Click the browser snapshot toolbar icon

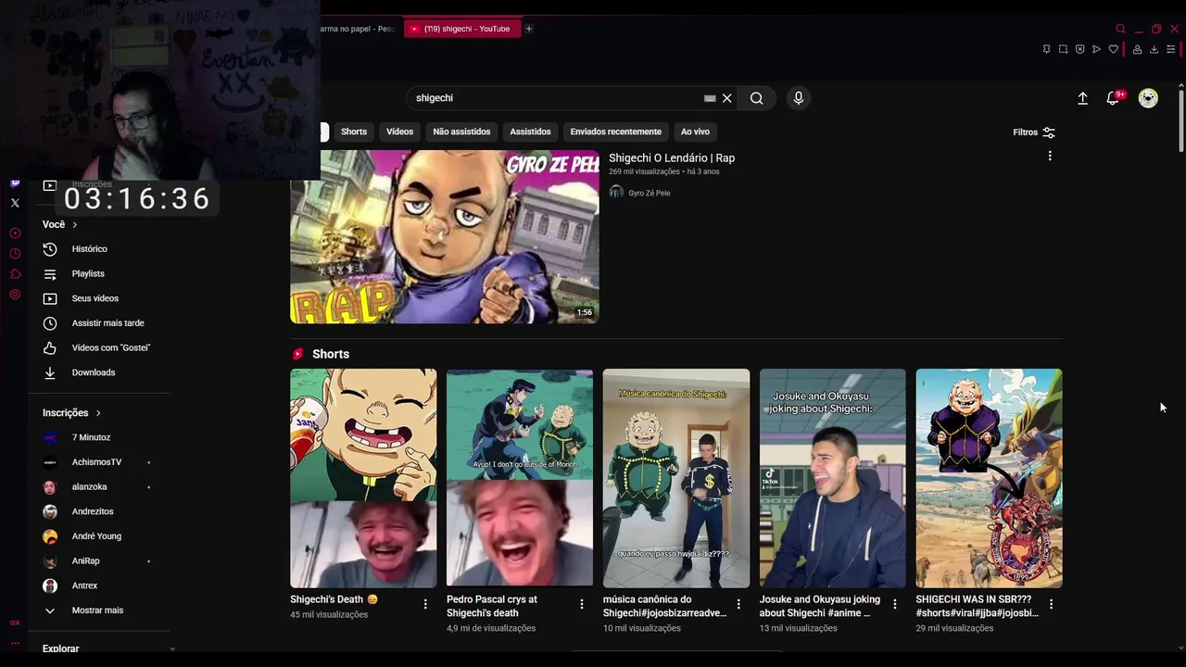(1064, 49)
